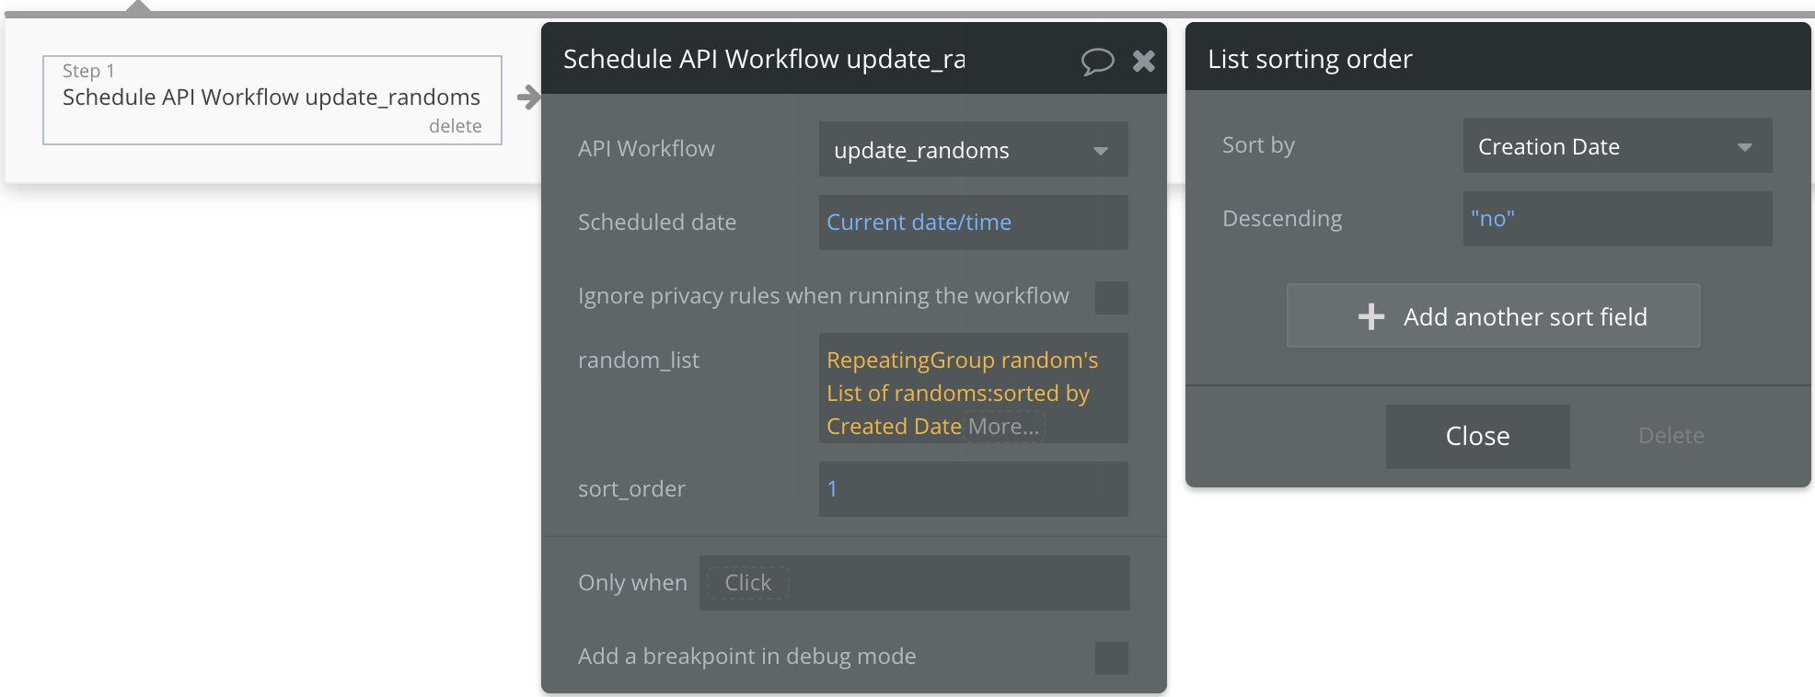Viewport: 1815px width, 697px height.
Task: Click the plus icon for another sort field
Action: (x=1371, y=316)
